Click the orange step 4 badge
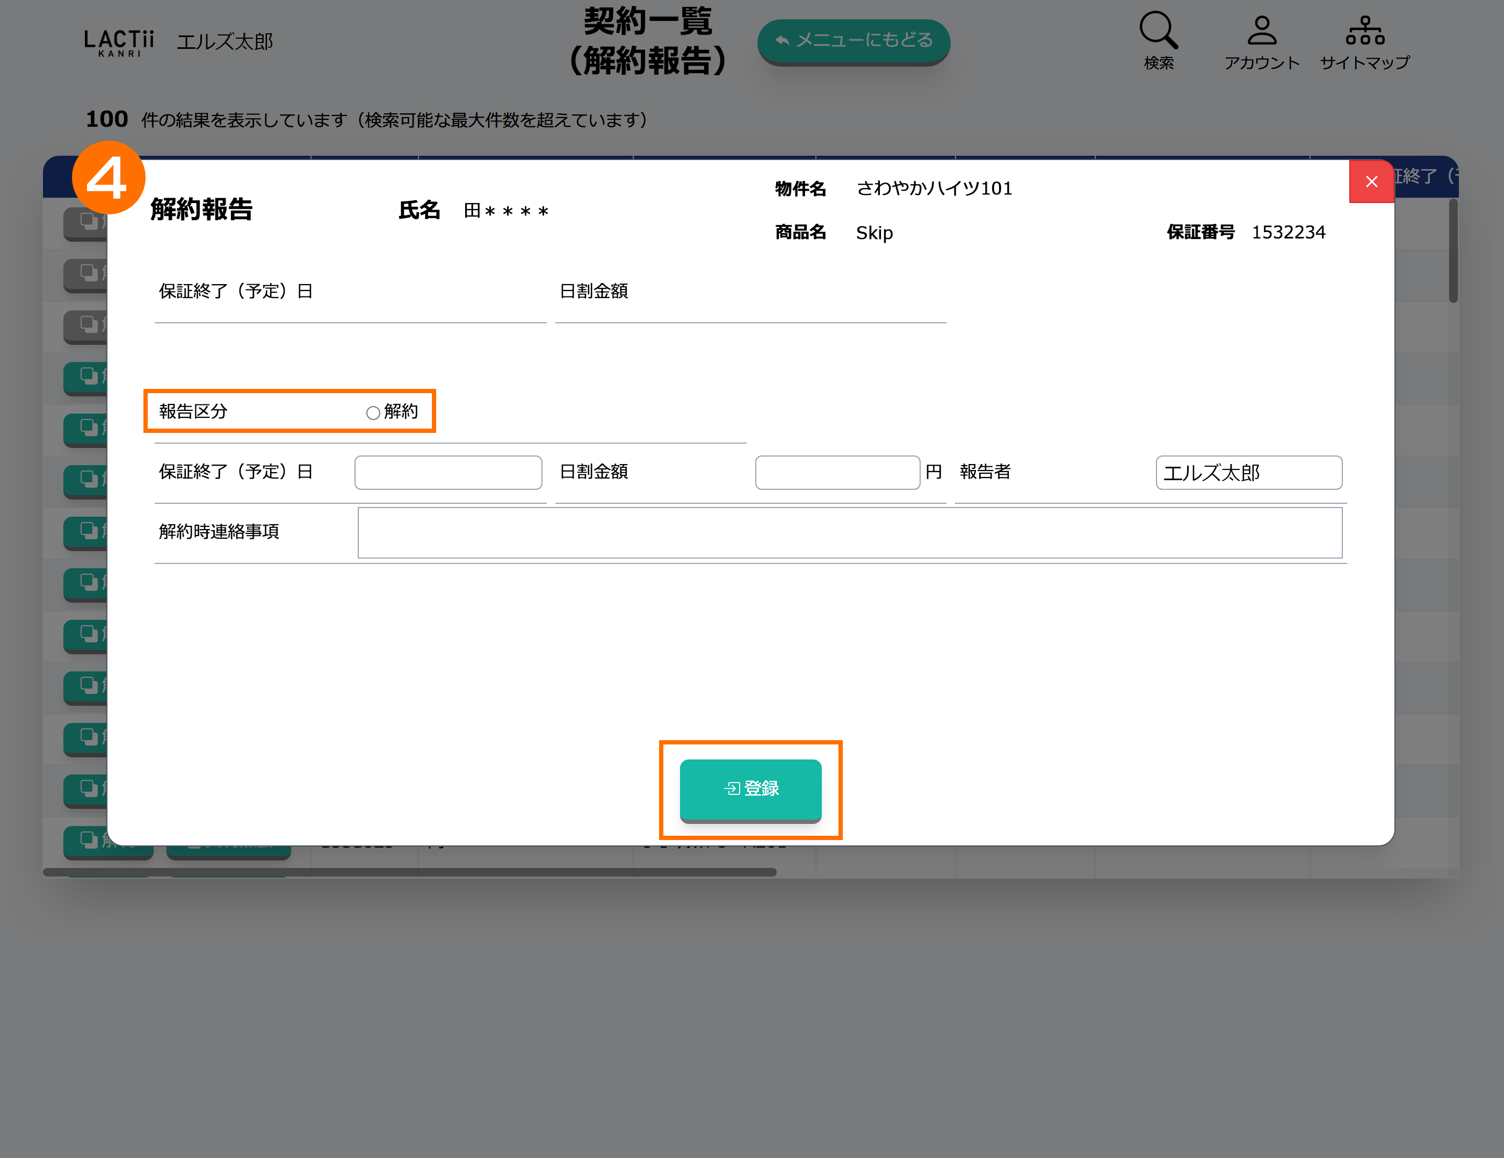Screen dimensions: 1504x1158 pyautogui.click(x=108, y=178)
